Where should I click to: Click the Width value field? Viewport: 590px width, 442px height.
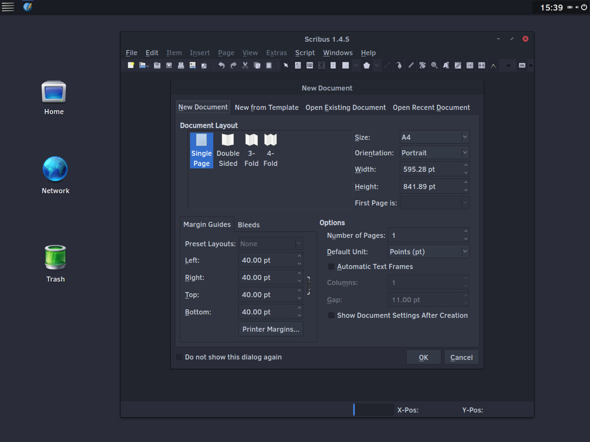coord(435,169)
